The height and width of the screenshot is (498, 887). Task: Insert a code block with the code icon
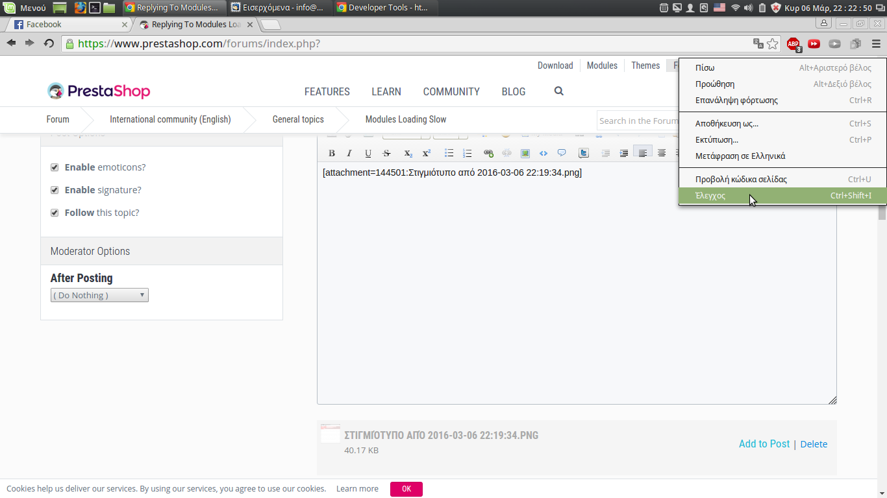(543, 153)
